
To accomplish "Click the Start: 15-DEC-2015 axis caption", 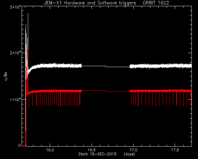I will [97, 154].
